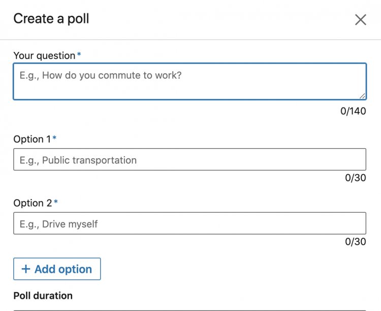Select the Option 2 input field

[190, 223]
